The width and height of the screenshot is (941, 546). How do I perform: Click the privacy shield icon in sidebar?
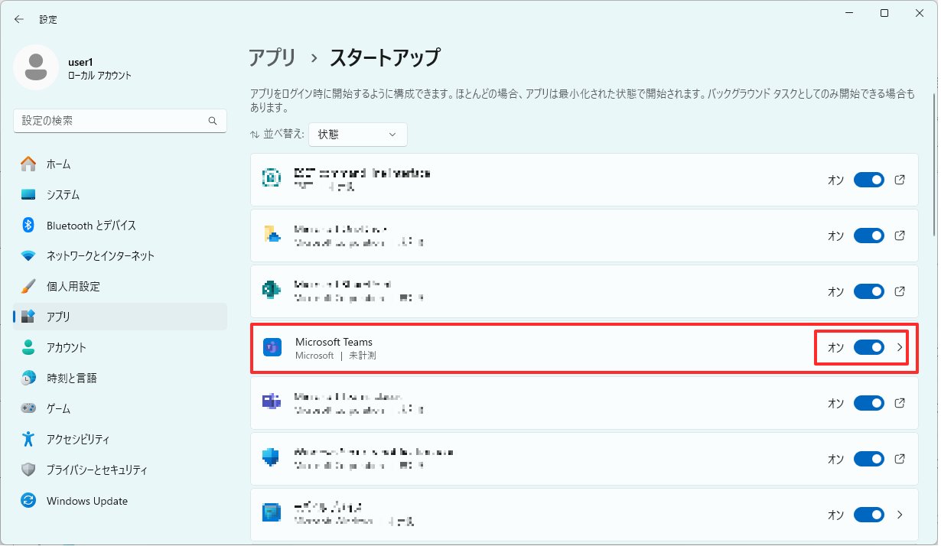point(28,470)
